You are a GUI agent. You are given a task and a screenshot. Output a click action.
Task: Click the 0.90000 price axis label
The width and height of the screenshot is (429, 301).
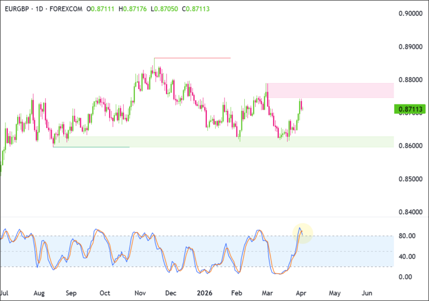point(410,14)
